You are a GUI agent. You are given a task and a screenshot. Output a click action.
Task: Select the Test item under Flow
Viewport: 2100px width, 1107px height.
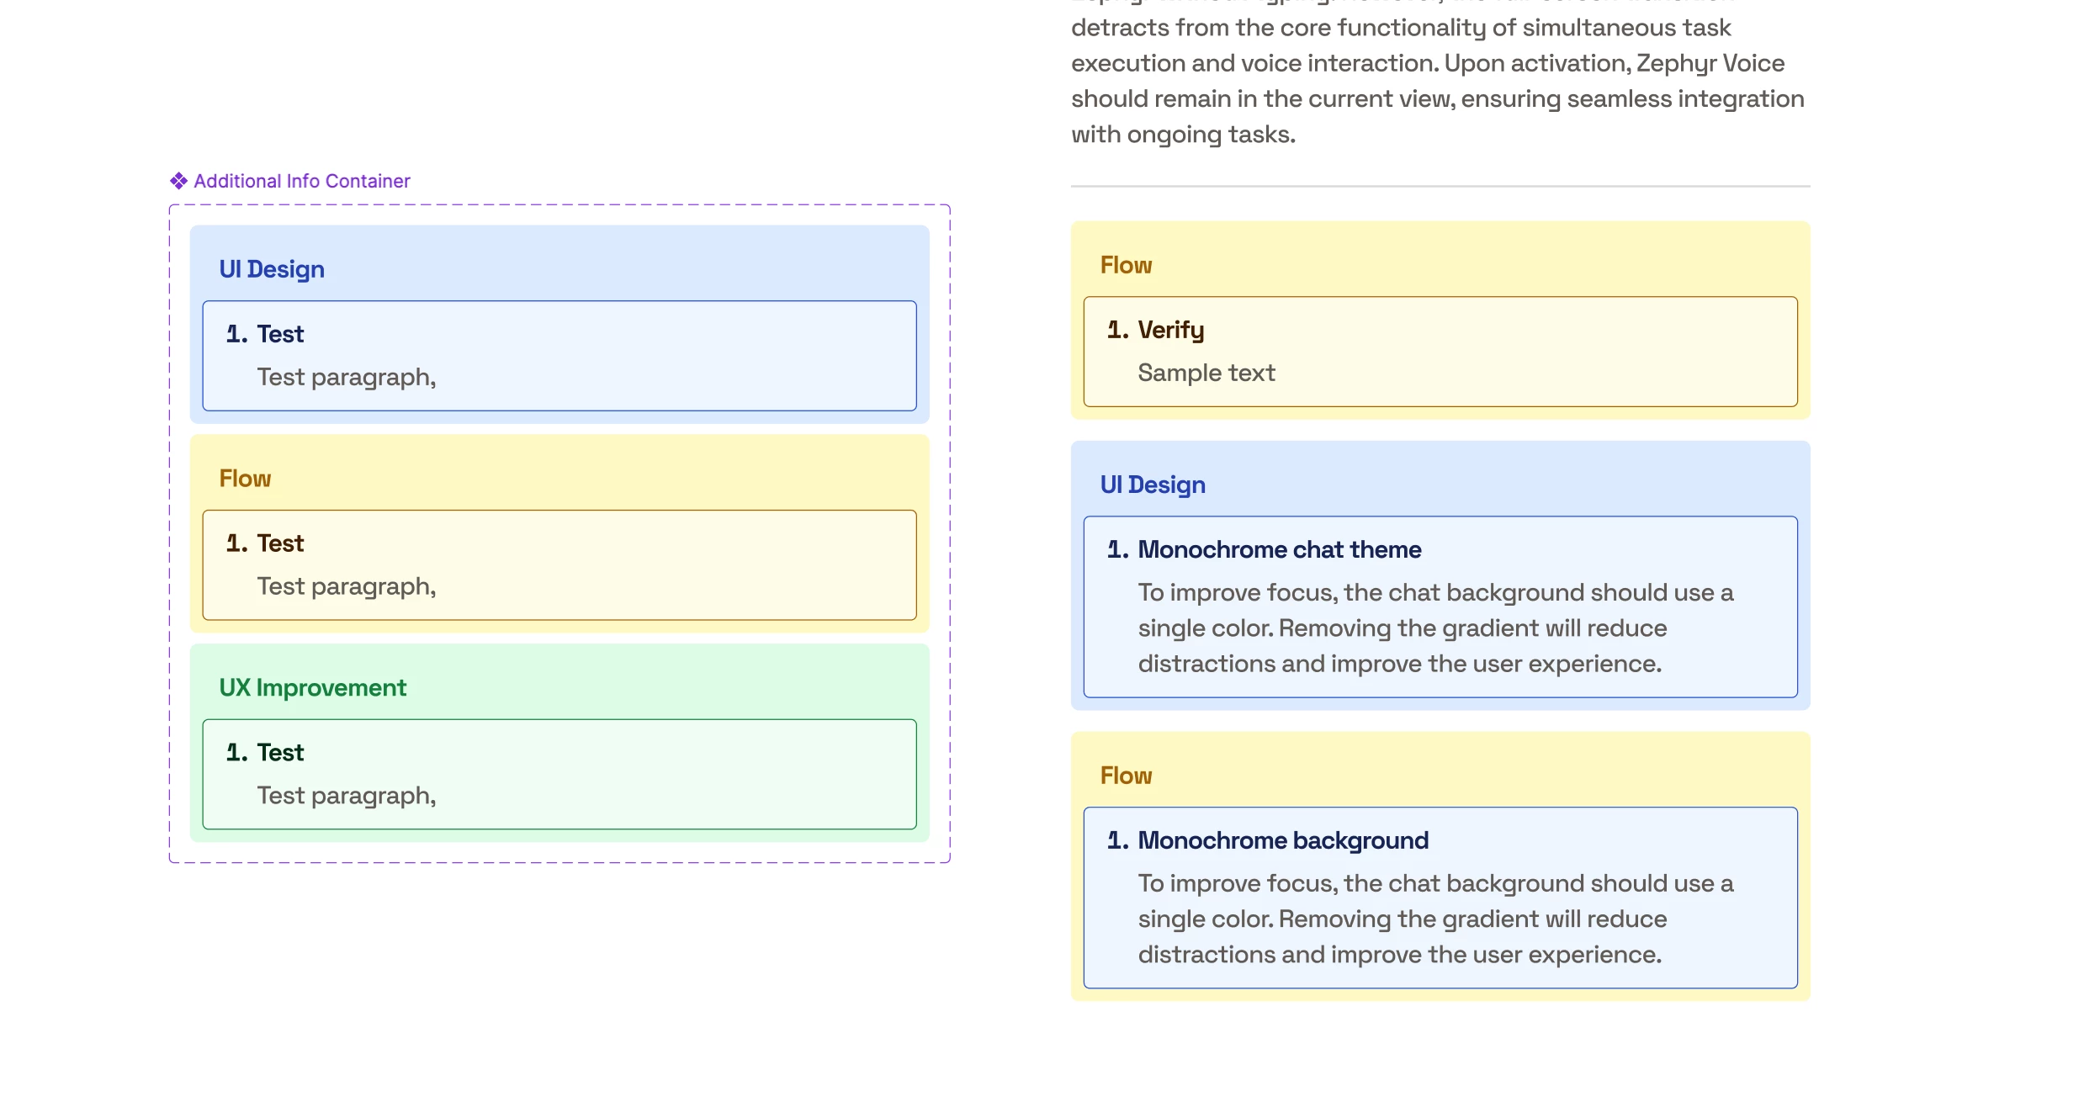pos(280,543)
